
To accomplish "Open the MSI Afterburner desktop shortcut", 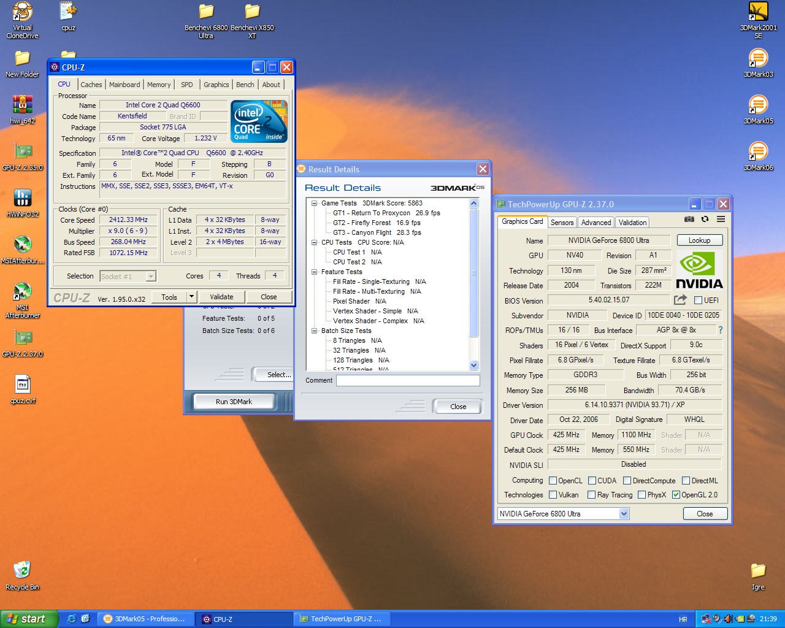I will (x=23, y=293).
